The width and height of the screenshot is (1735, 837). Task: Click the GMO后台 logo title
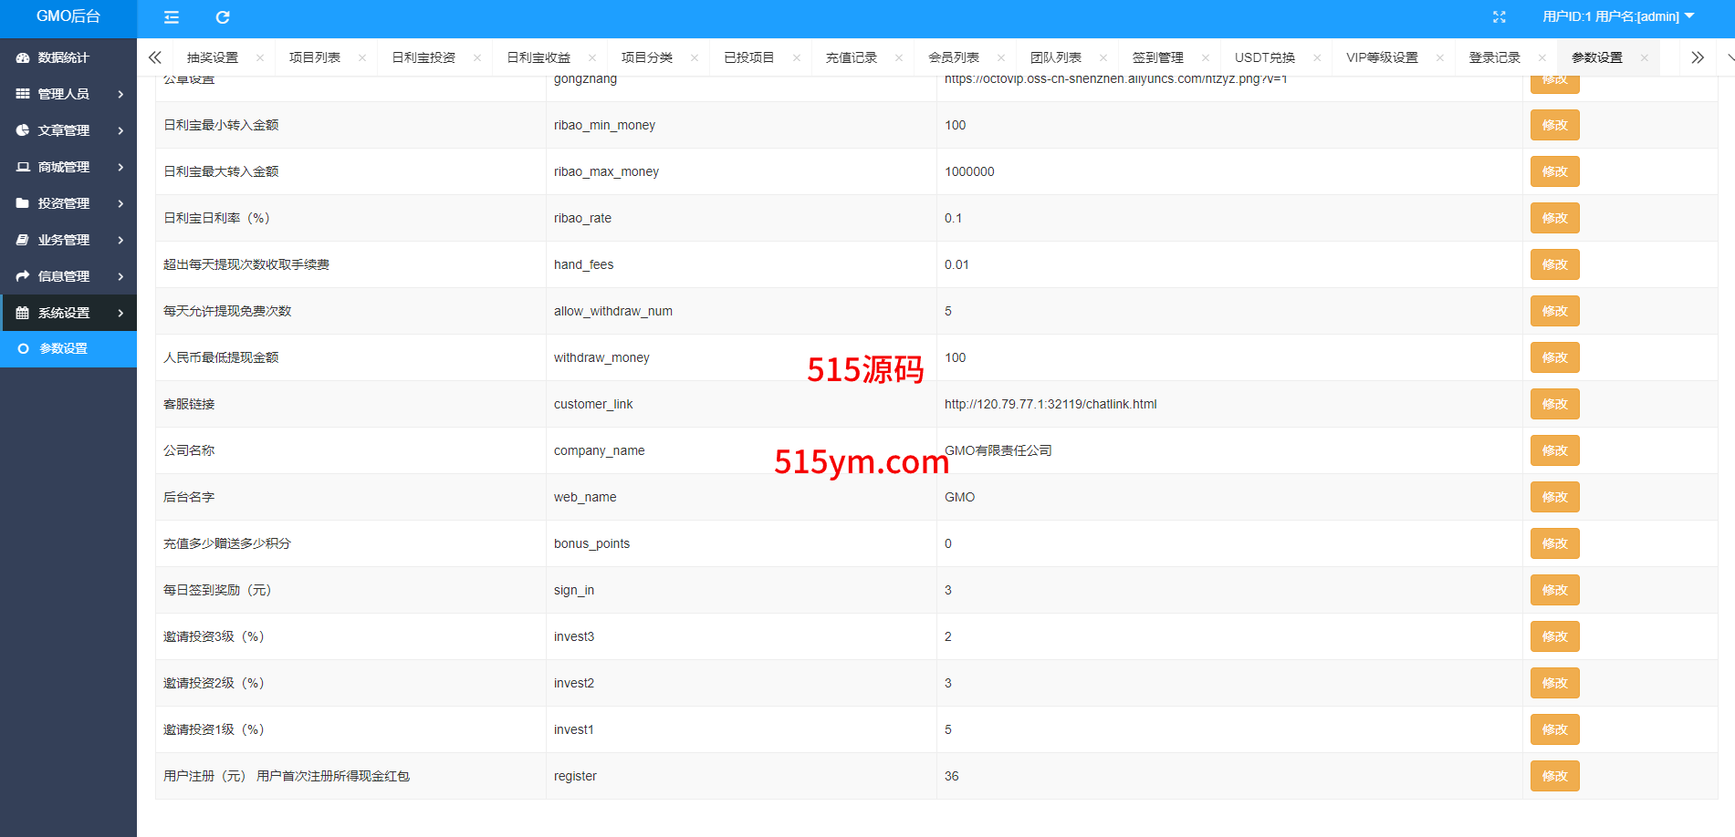tap(68, 16)
